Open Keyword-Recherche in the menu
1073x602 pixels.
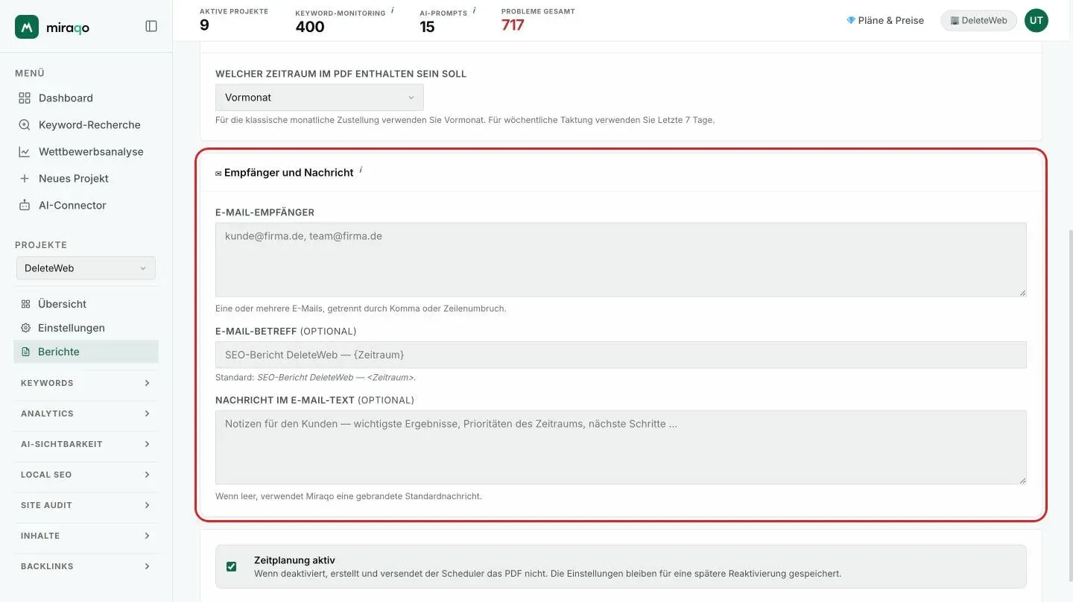point(89,124)
